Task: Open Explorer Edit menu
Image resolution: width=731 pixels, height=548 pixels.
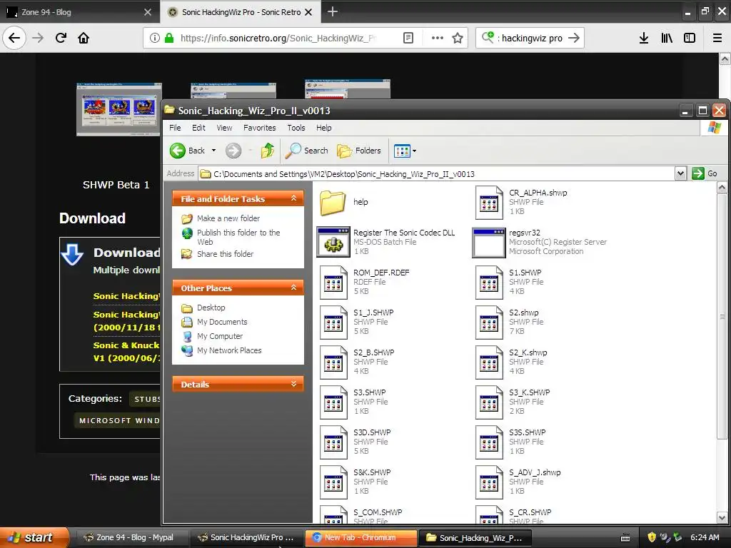Action: [198, 128]
